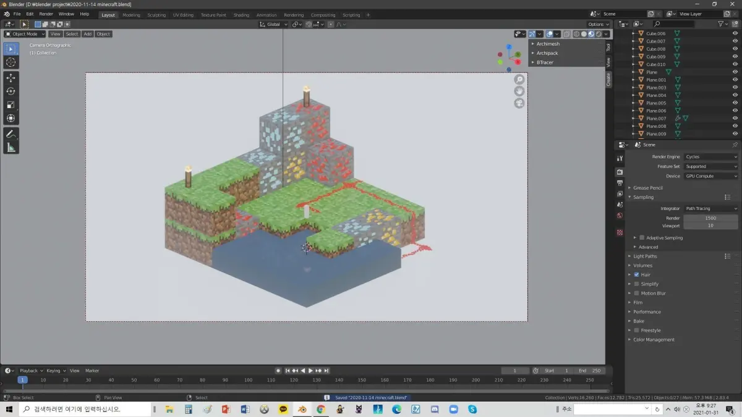The image size is (742, 417).
Task: Uncheck the Hair checkbox
Action: pyautogui.click(x=637, y=274)
